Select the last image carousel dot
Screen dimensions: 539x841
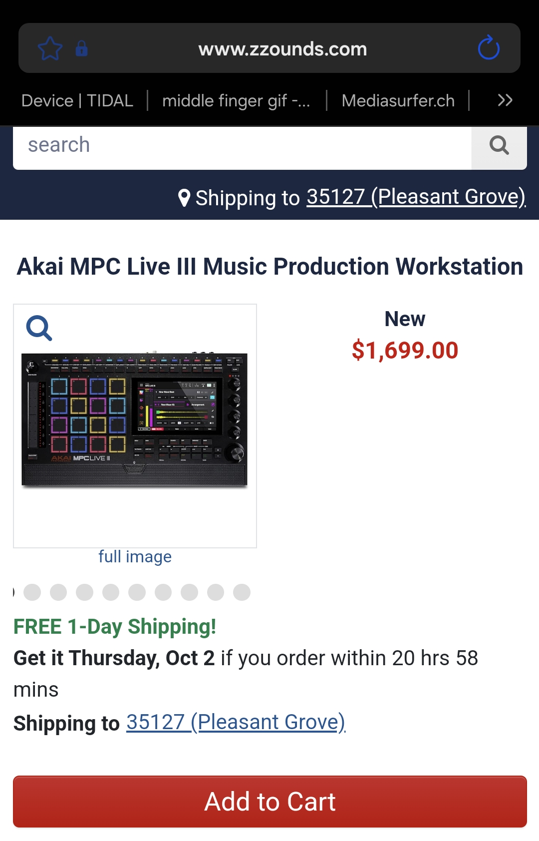click(242, 592)
